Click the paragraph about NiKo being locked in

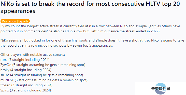[92, 43]
